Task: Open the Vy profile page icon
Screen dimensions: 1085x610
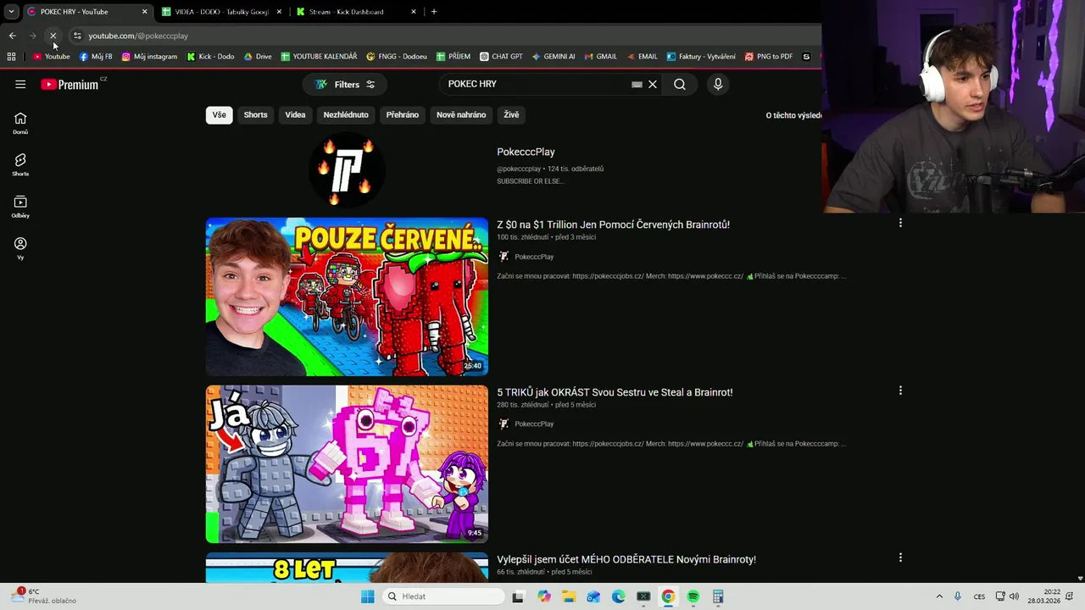Action: (x=20, y=248)
